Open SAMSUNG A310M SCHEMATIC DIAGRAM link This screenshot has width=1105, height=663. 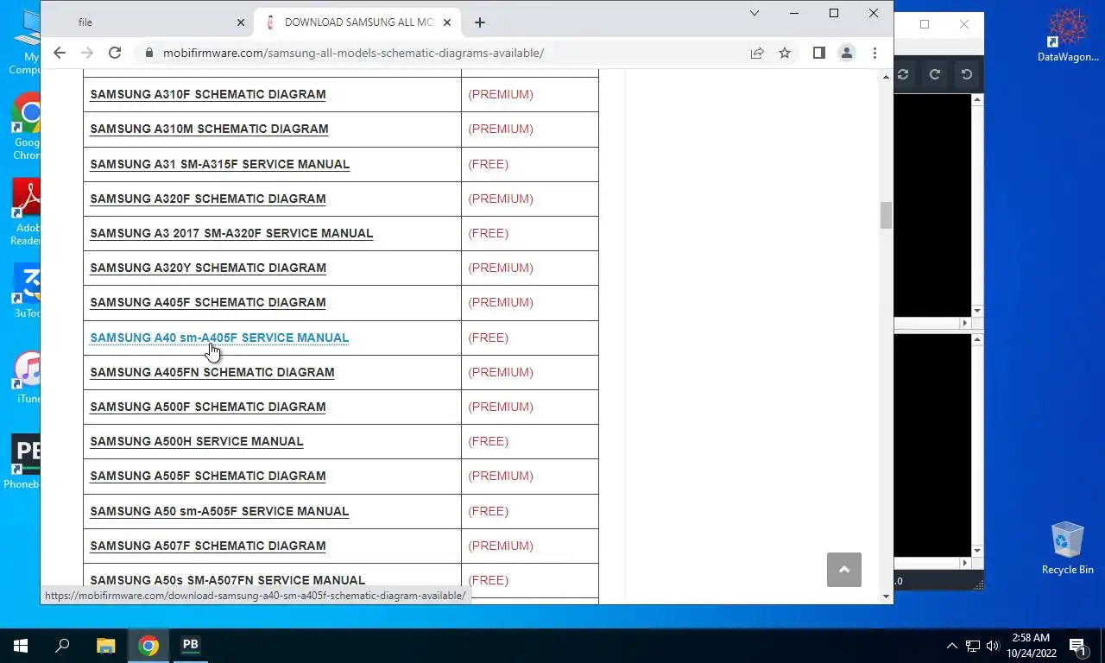click(x=209, y=129)
